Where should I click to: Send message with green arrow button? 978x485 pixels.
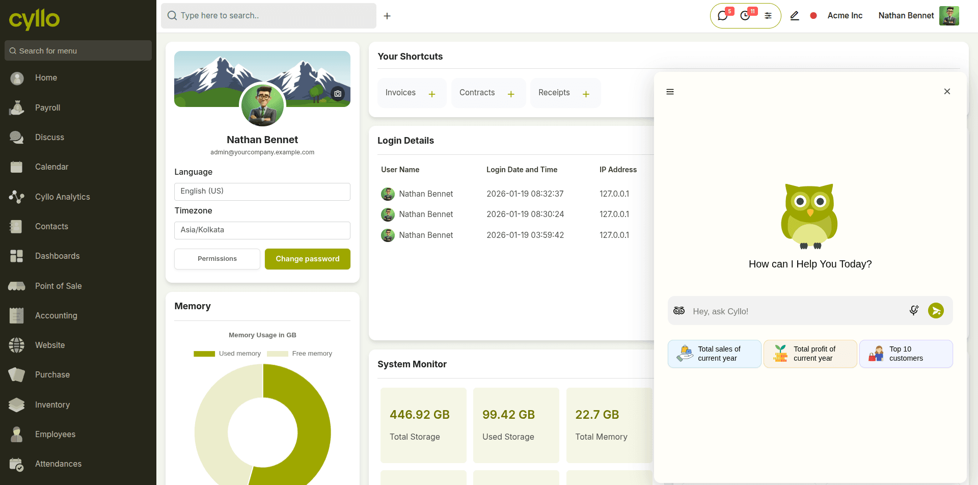pos(936,310)
